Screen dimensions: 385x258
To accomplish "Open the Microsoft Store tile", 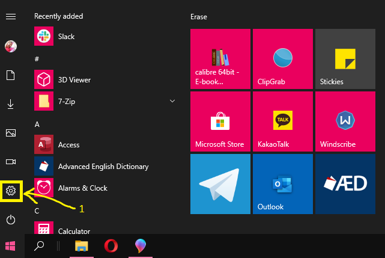I will coord(220,121).
